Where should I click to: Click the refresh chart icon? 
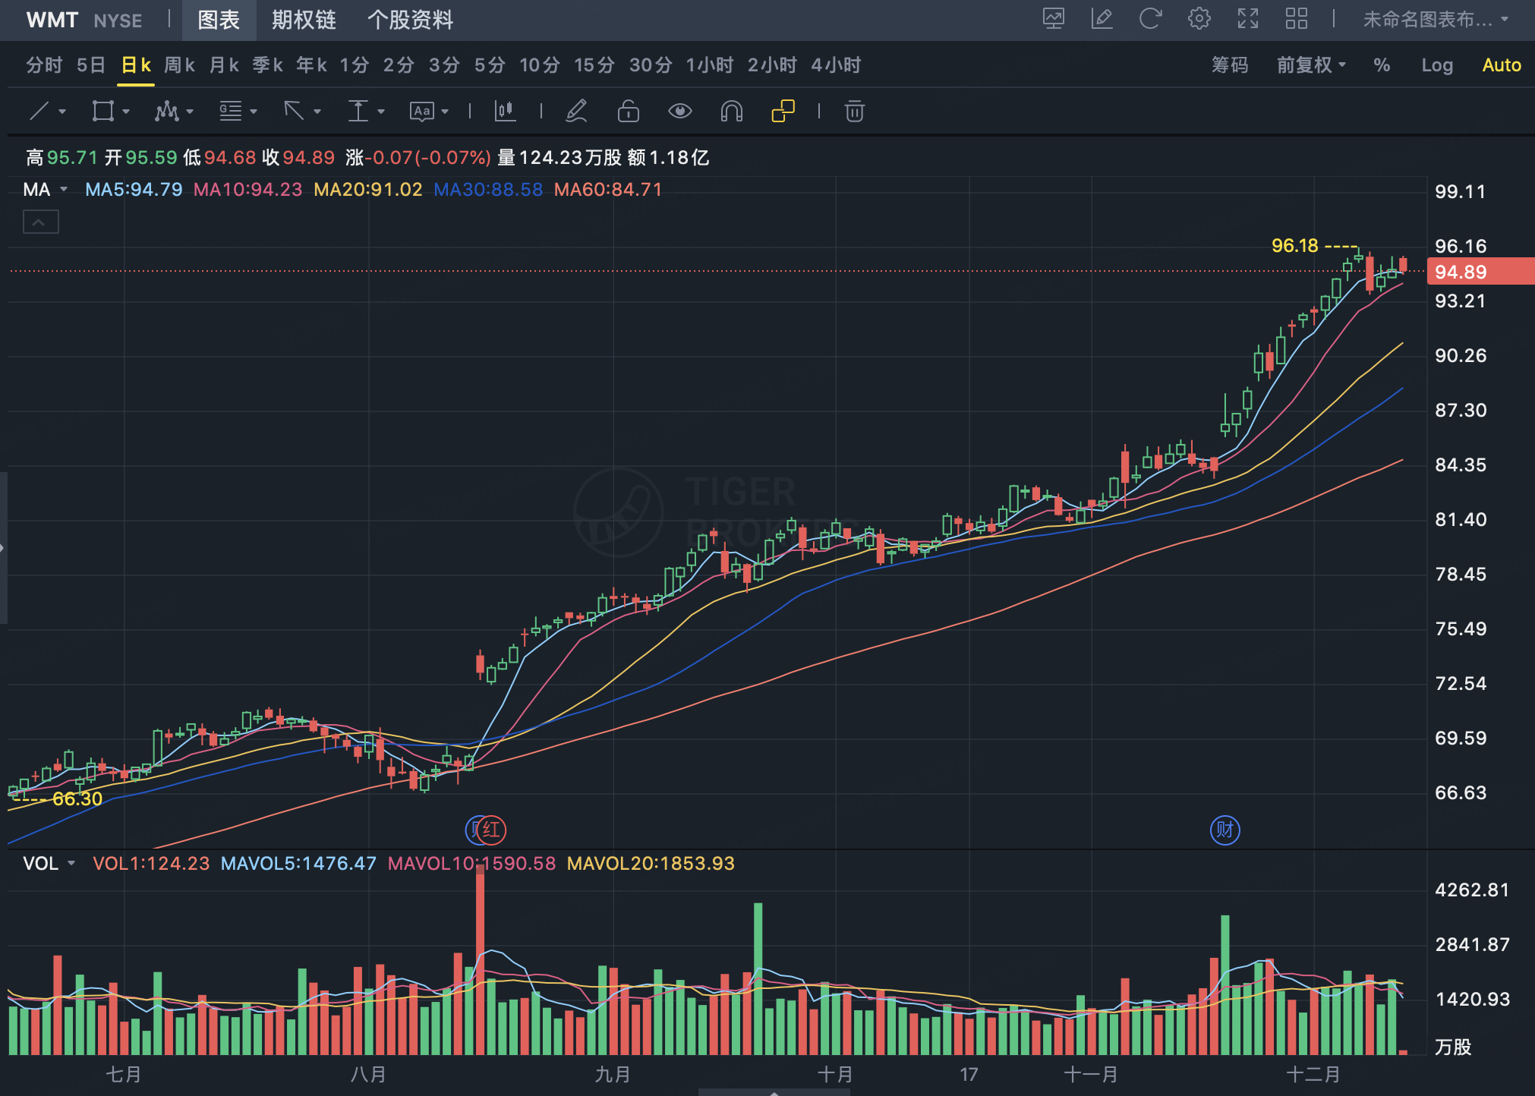(x=1150, y=19)
